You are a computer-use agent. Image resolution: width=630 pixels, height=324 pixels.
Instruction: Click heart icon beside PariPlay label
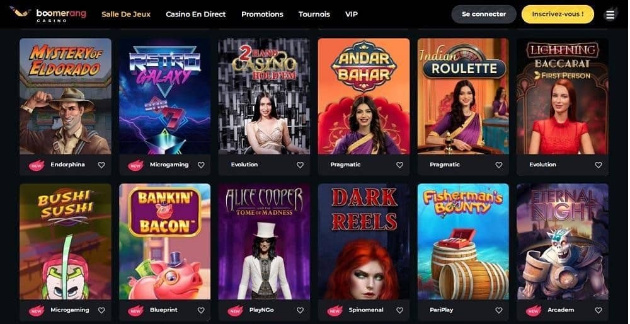[498, 310]
